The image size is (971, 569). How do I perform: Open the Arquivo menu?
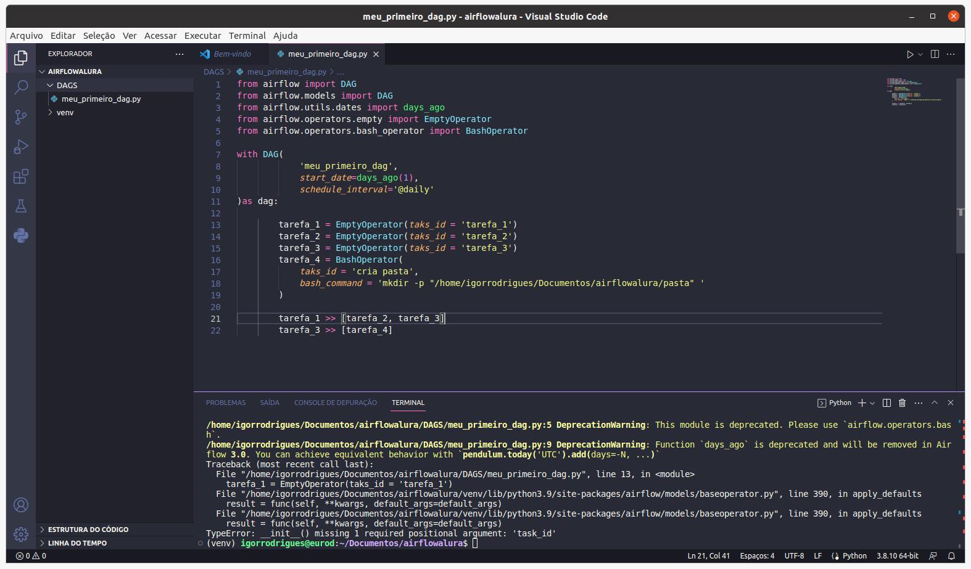[x=27, y=36]
